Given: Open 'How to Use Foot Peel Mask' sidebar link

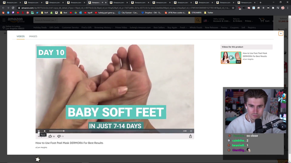Looking at the screenshot, I should click(255, 54).
